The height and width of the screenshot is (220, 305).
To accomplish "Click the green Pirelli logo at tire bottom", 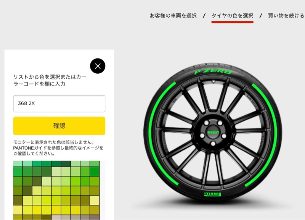I will [x=213, y=194].
